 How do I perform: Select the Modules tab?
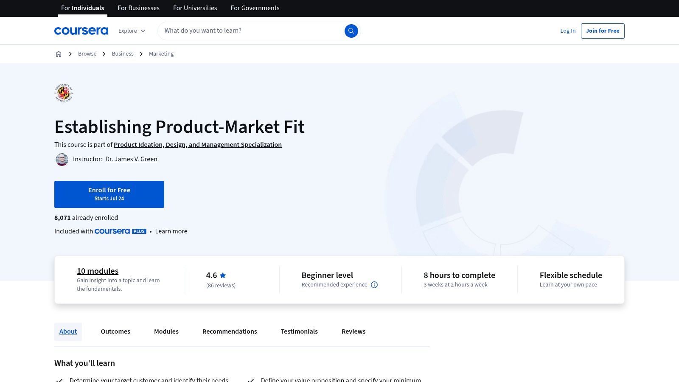coord(166,331)
